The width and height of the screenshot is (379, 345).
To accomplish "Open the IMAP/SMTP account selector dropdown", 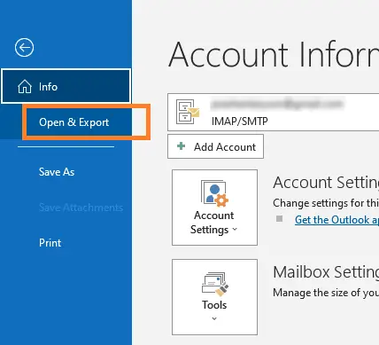I will pos(273,112).
